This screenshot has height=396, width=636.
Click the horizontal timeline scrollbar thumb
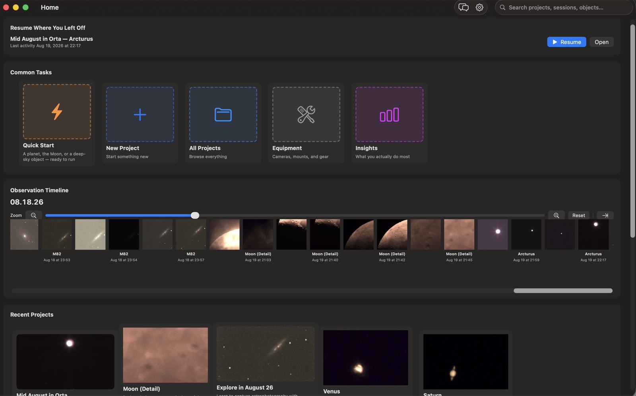pos(563,291)
